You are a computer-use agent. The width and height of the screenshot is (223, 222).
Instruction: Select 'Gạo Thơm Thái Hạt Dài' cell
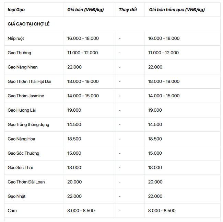30,81
